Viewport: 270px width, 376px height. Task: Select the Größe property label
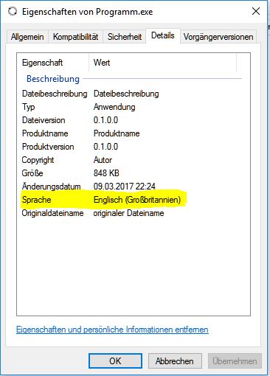click(32, 173)
